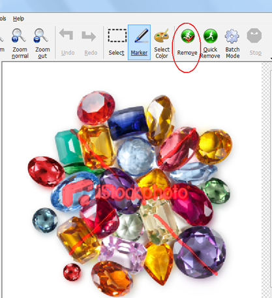Open Batch Mode
Screen dimensions: 272x298
[232, 43]
